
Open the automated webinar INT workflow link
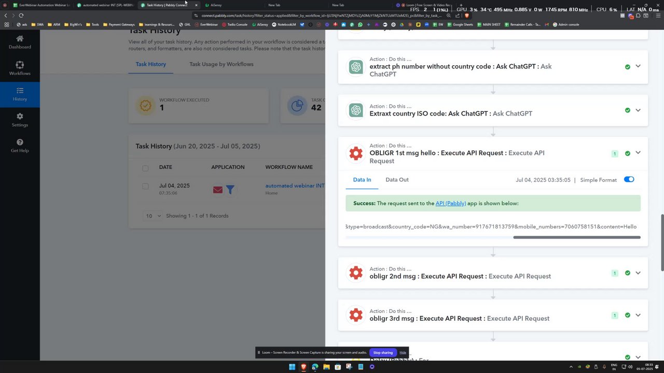click(x=295, y=185)
